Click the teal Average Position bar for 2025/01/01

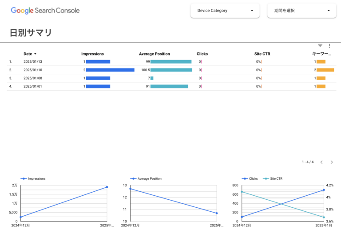(x=169, y=86)
